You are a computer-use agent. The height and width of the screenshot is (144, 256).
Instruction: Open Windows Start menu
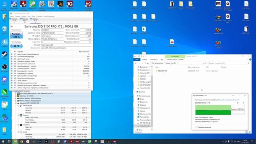(x=3, y=141)
